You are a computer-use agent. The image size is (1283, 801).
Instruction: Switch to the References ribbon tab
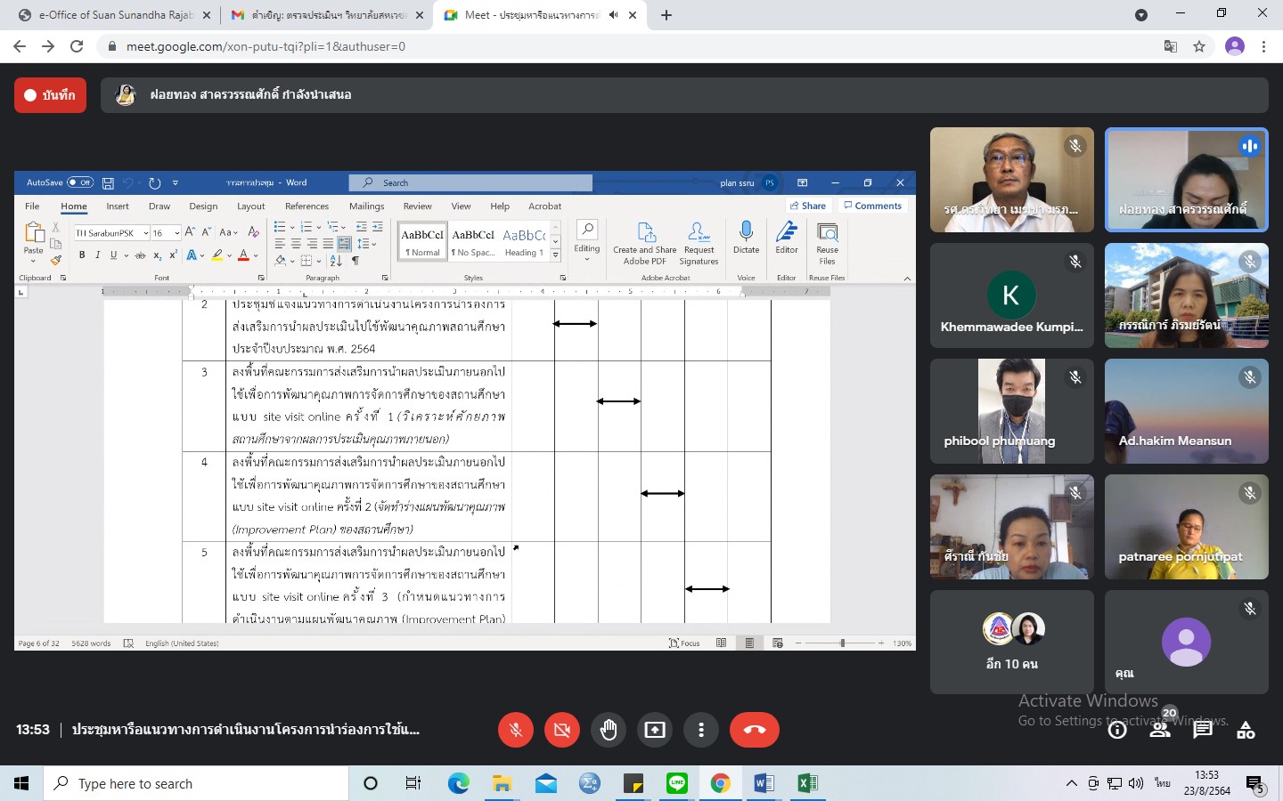pyautogui.click(x=306, y=206)
